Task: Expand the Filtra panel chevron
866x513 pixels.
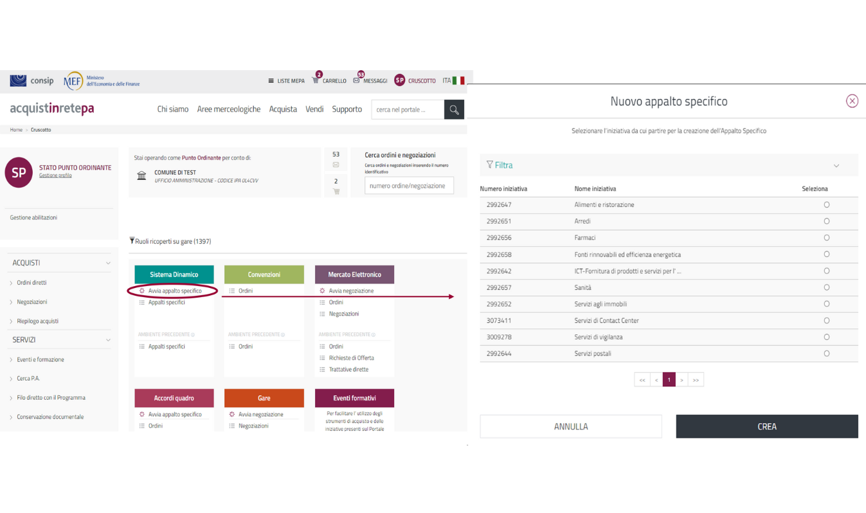Action: [836, 166]
